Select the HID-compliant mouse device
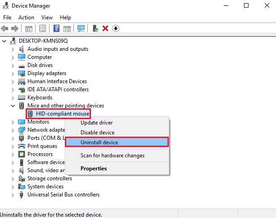 [x=62, y=114]
